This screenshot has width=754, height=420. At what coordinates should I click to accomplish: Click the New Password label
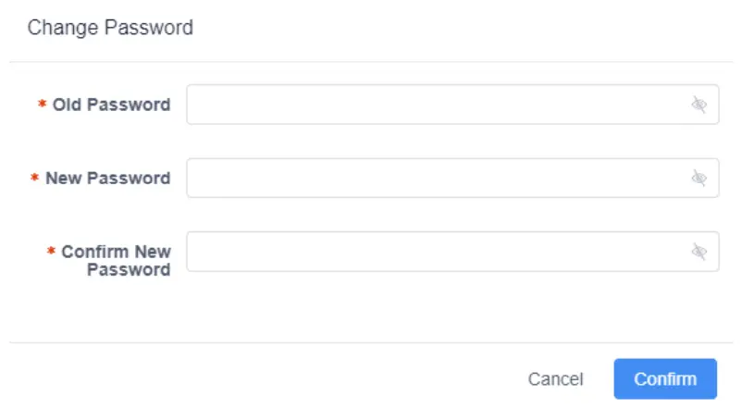[107, 178]
